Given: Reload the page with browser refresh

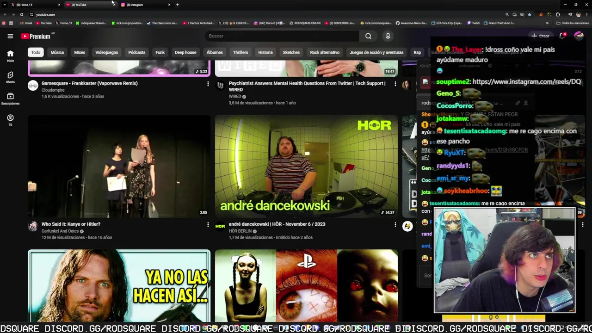Looking at the screenshot, I should point(21,14).
